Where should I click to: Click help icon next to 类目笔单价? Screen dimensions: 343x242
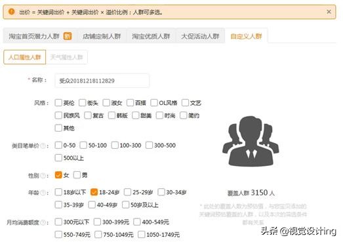43,146
